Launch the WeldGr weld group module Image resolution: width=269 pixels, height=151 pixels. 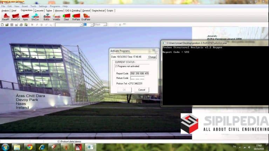[x=56, y=17]
